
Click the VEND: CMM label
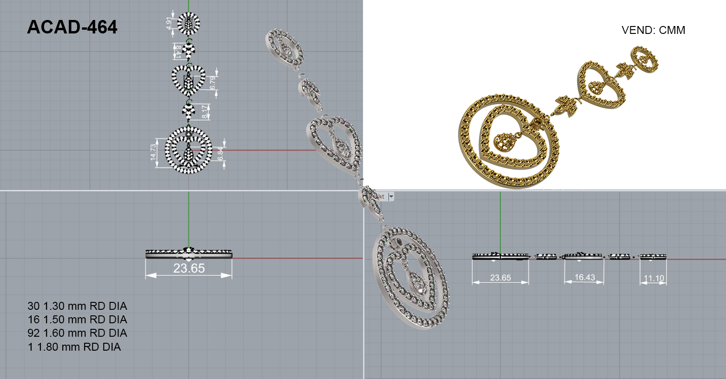(653, 30)
